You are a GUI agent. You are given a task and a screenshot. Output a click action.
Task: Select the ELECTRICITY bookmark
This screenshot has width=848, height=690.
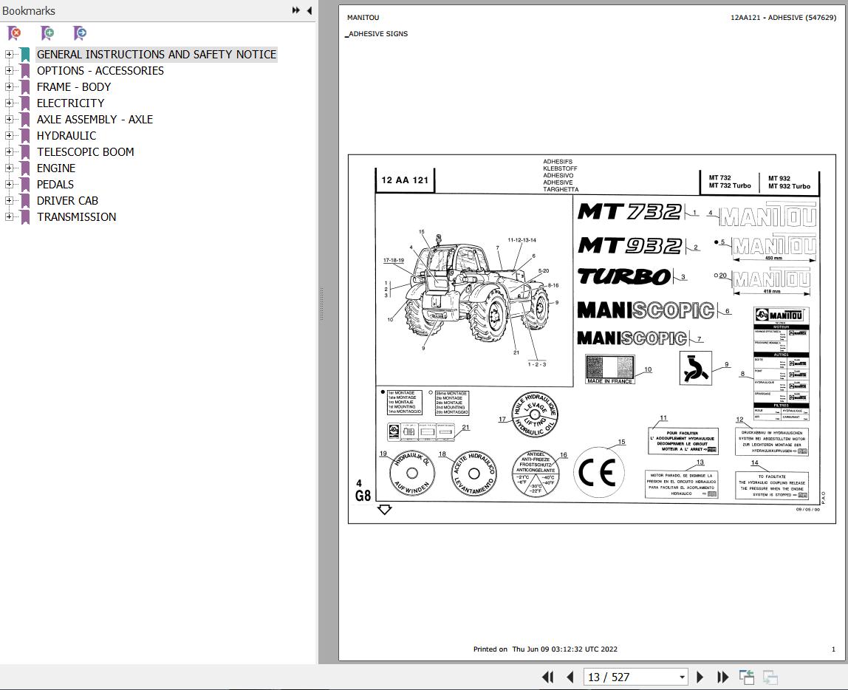[x=70, y=103]
